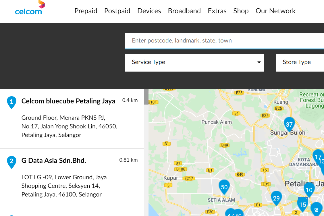The image size is (324, 216).
Task: Click the store list scrollbar thumb
Action: click(146, 97)
